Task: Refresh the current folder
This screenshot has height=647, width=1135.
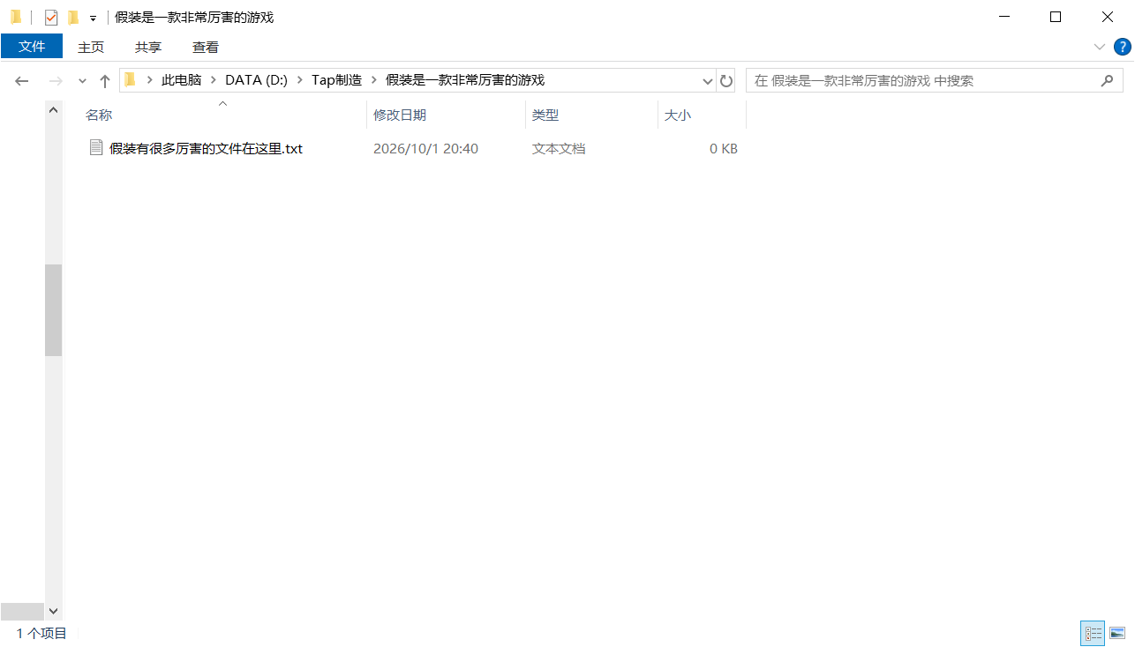Action: click(726, 81)
